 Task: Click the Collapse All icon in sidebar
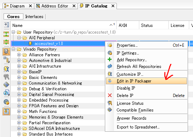coord(6,34)
